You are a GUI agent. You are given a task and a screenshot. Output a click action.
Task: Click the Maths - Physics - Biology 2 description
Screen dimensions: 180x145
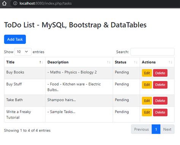[x=72, y=72]
